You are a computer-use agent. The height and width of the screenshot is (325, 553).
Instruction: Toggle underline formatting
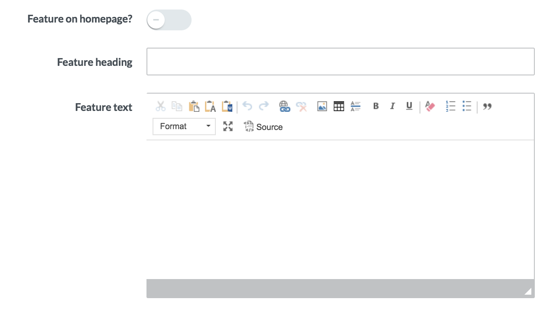point(409,106)
